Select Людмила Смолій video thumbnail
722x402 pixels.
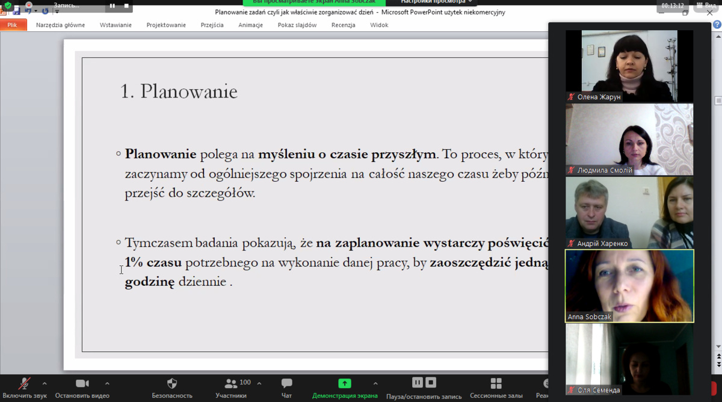(629, 139)
